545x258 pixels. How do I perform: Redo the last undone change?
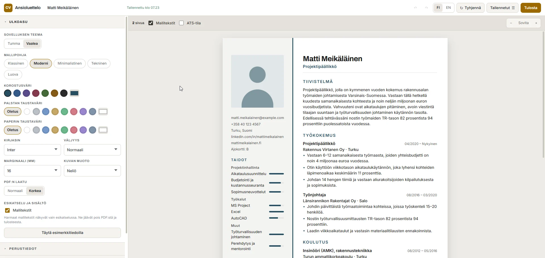(426, 8)
